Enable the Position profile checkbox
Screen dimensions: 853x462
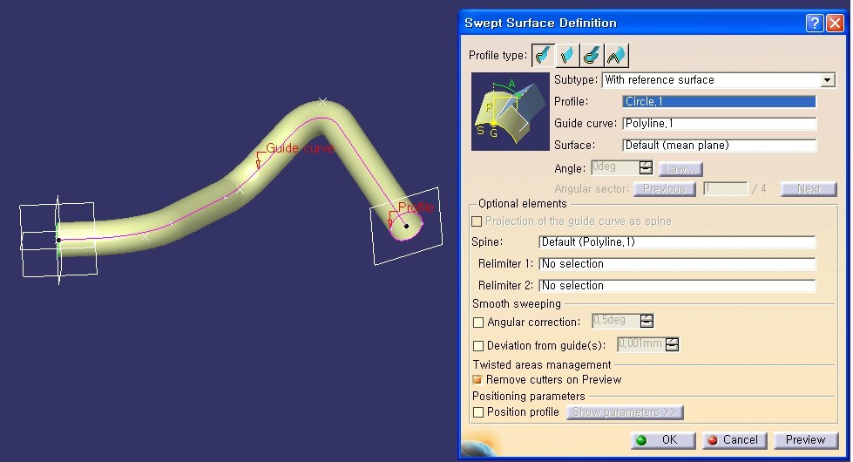(x=478, y=412)
